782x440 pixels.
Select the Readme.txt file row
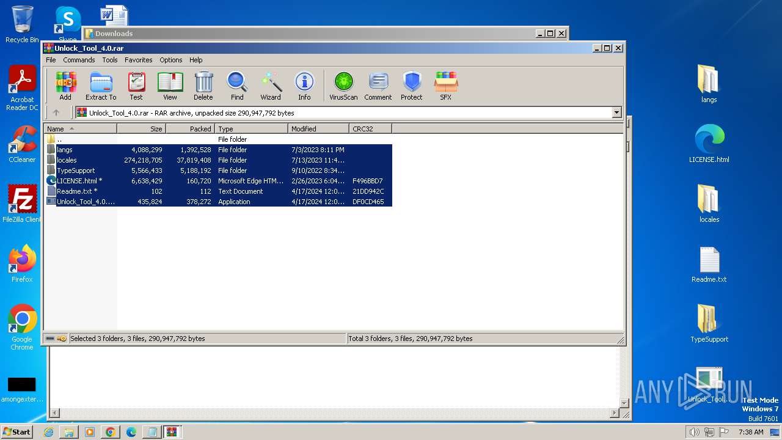tap(219, 191)
